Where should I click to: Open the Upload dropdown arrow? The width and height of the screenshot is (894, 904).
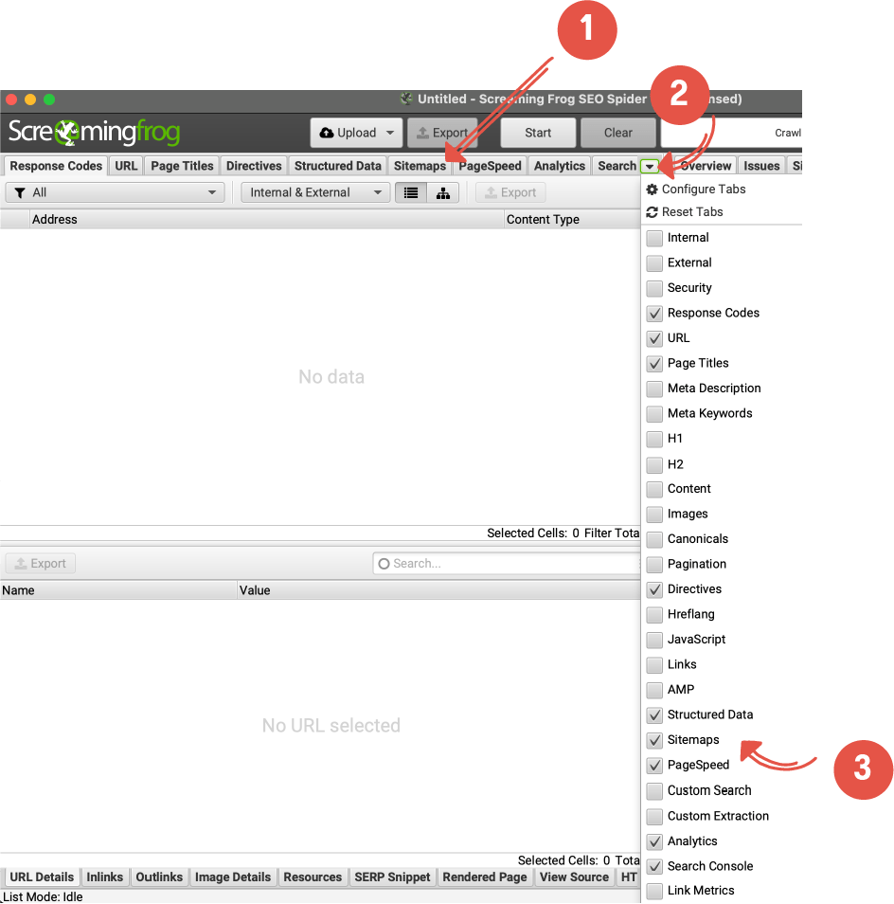390,133
